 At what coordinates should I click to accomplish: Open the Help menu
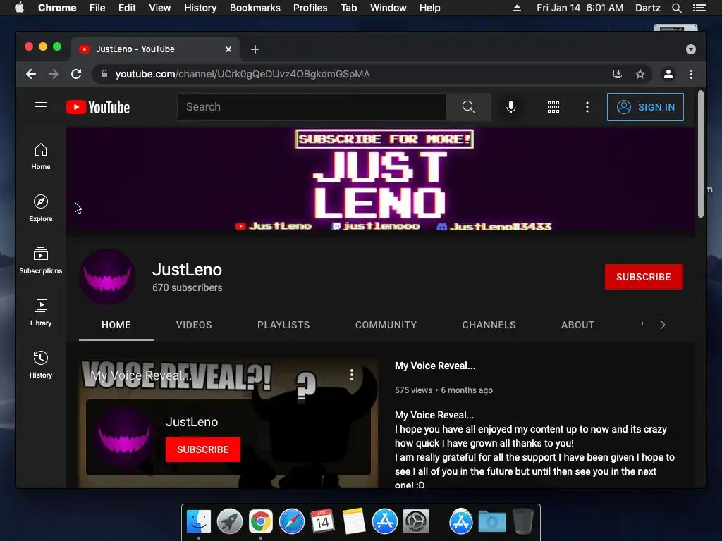429,8
